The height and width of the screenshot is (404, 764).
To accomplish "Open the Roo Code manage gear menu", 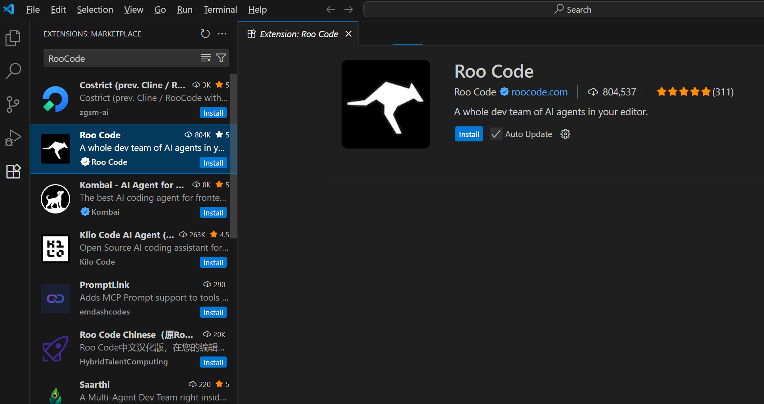I will pyautogui.click(x=565, y=134).
